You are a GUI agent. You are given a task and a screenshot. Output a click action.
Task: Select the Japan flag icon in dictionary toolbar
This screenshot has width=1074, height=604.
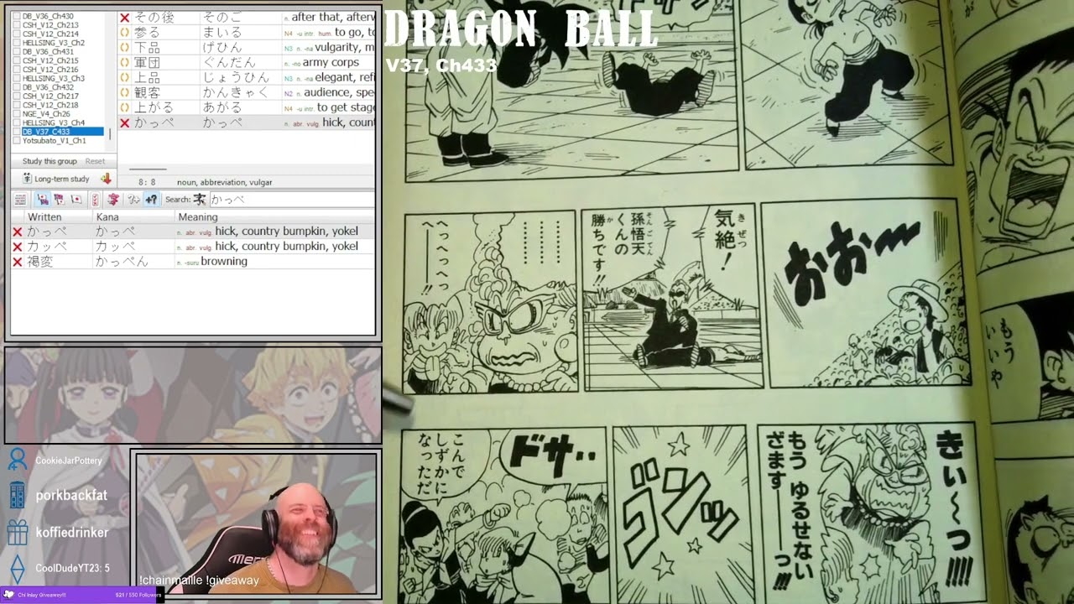76,200
